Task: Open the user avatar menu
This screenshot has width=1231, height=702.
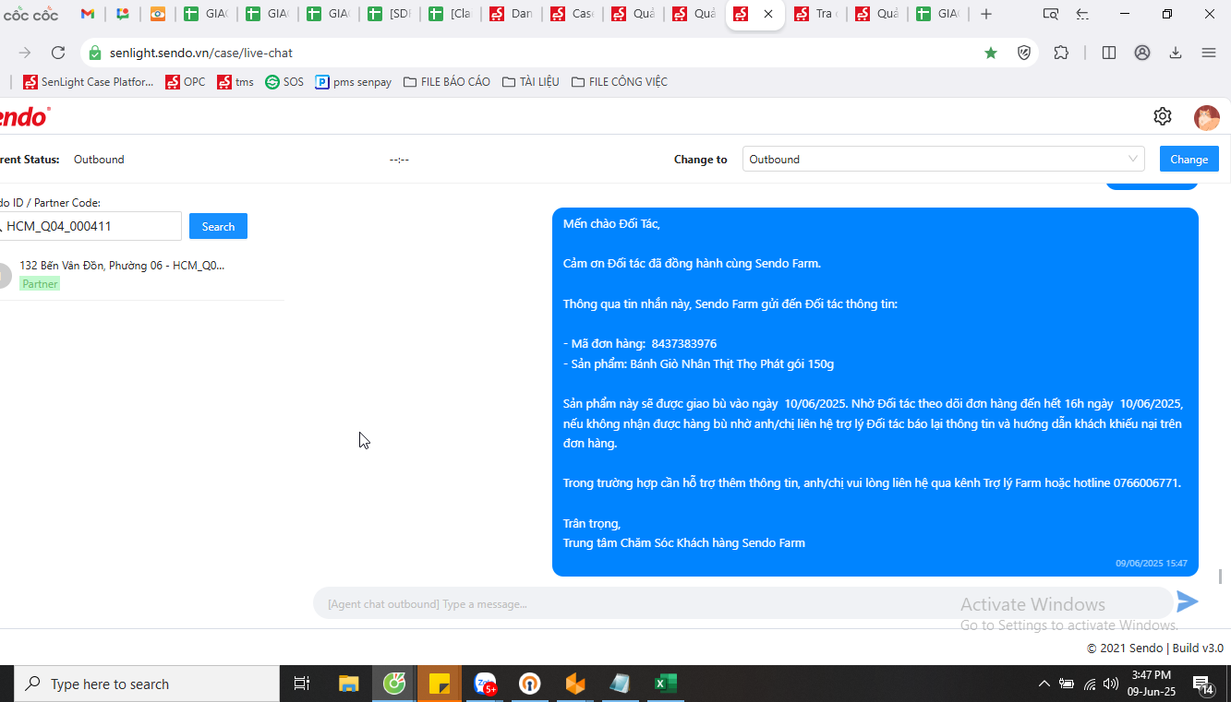Action: pyautogui.click(x=1207, y=117)
